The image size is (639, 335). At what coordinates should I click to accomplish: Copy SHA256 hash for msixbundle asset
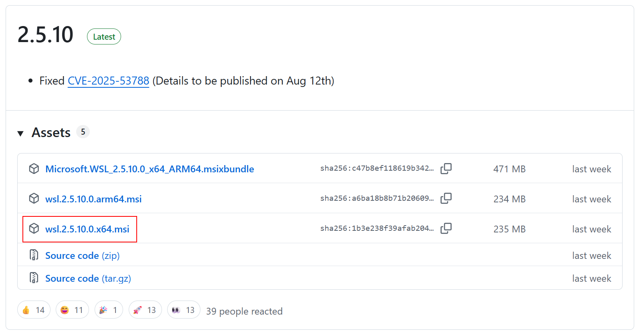pyautogui.click(x=446, y=169)
